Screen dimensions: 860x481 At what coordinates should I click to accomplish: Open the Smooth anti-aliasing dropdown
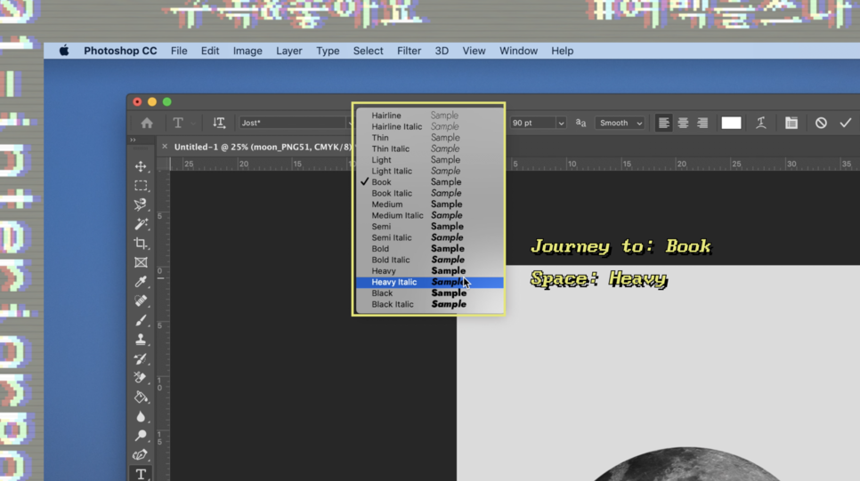(620, 123)
